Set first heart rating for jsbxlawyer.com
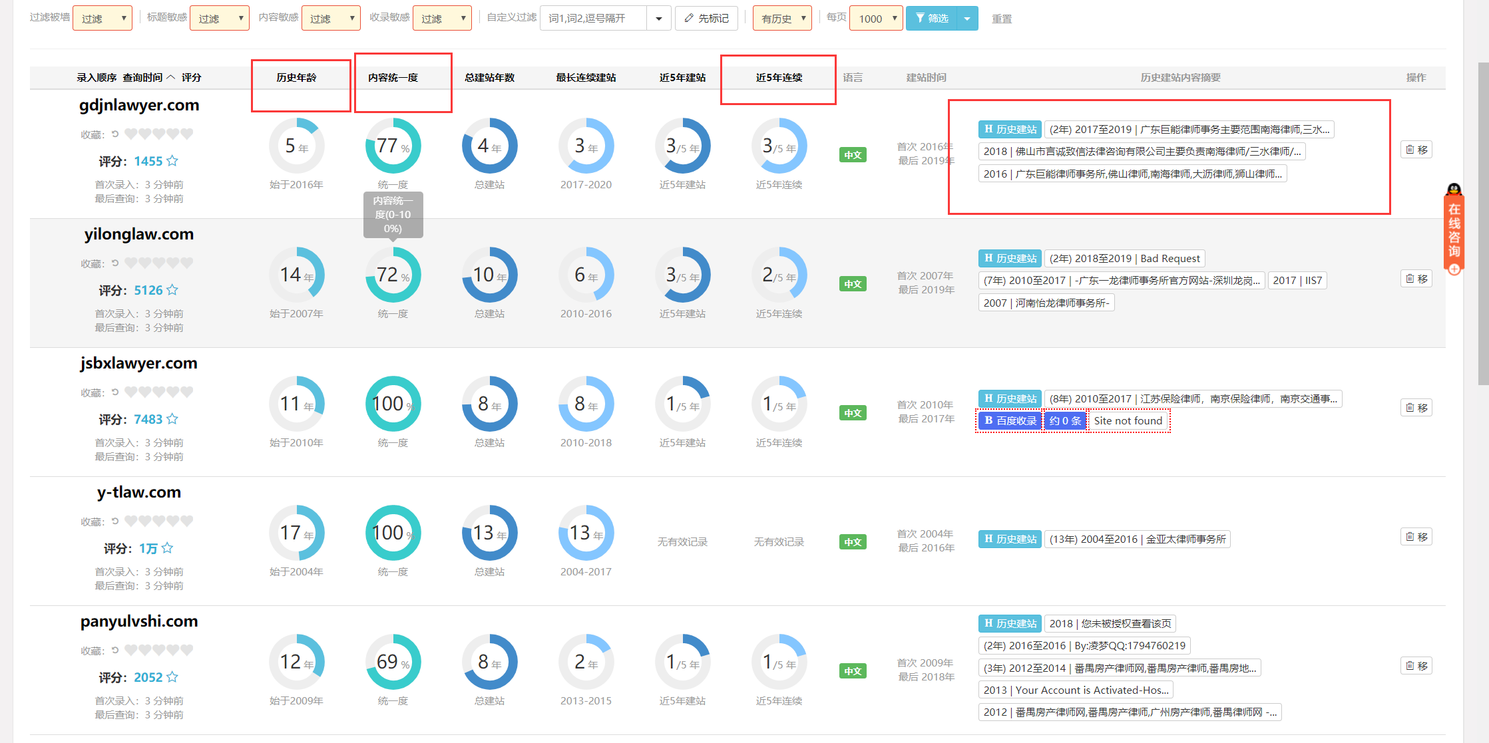Viewport: 1489px width, 743px height. [131, 392]
